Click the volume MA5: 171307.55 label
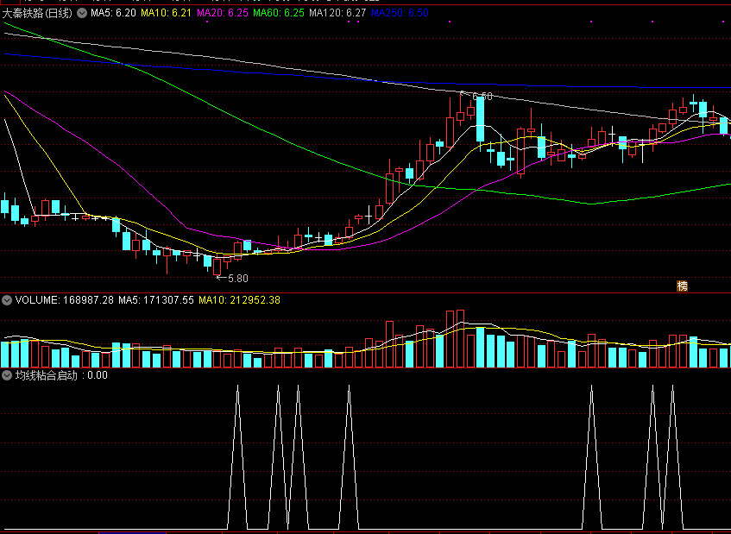This screenshot has width=731, height=534. pos(155,300)
